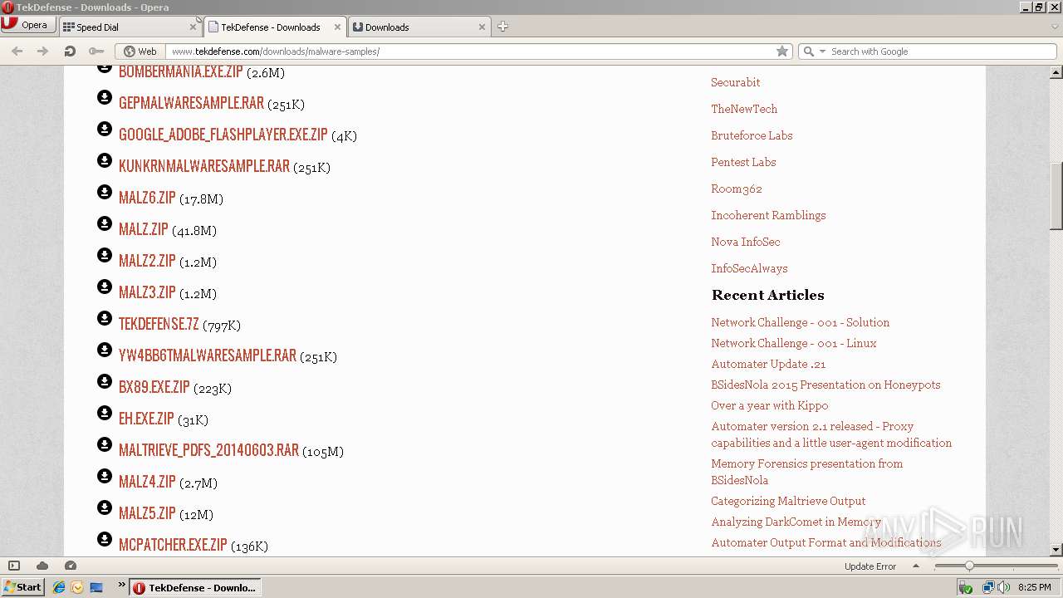Open the Securabit sidebar link

[x=735, y=82]
